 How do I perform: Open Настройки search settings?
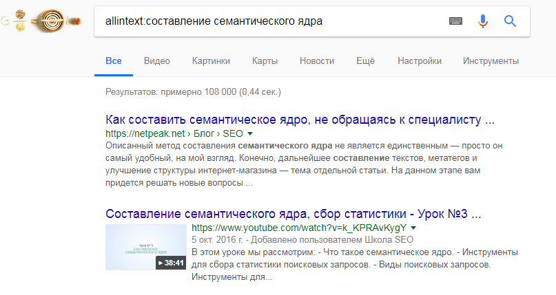pos(419,61)
